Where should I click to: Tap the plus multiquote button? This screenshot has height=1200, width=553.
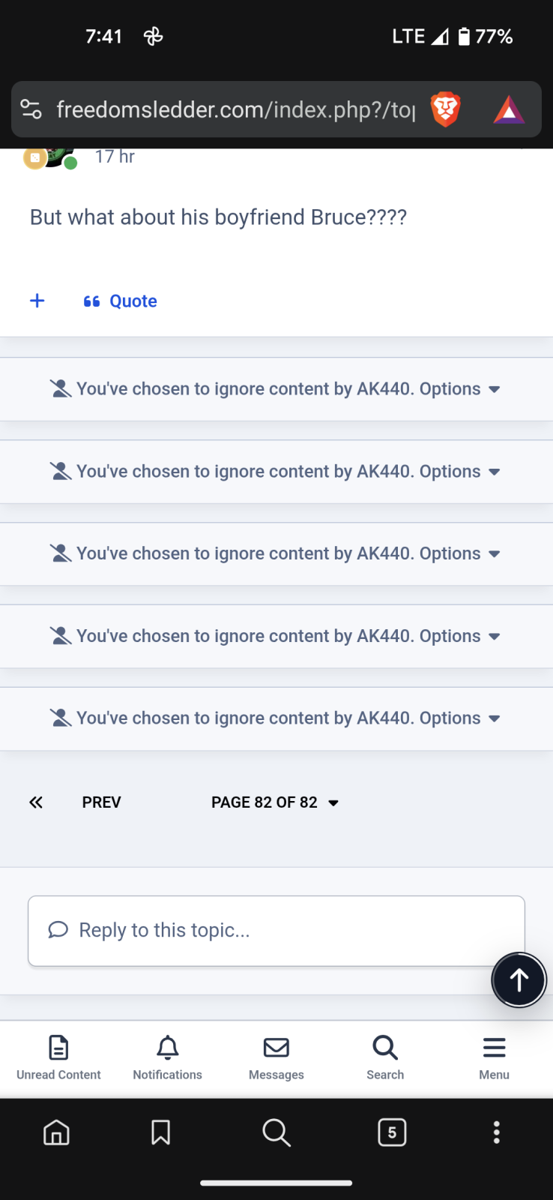tap(37, 301)
